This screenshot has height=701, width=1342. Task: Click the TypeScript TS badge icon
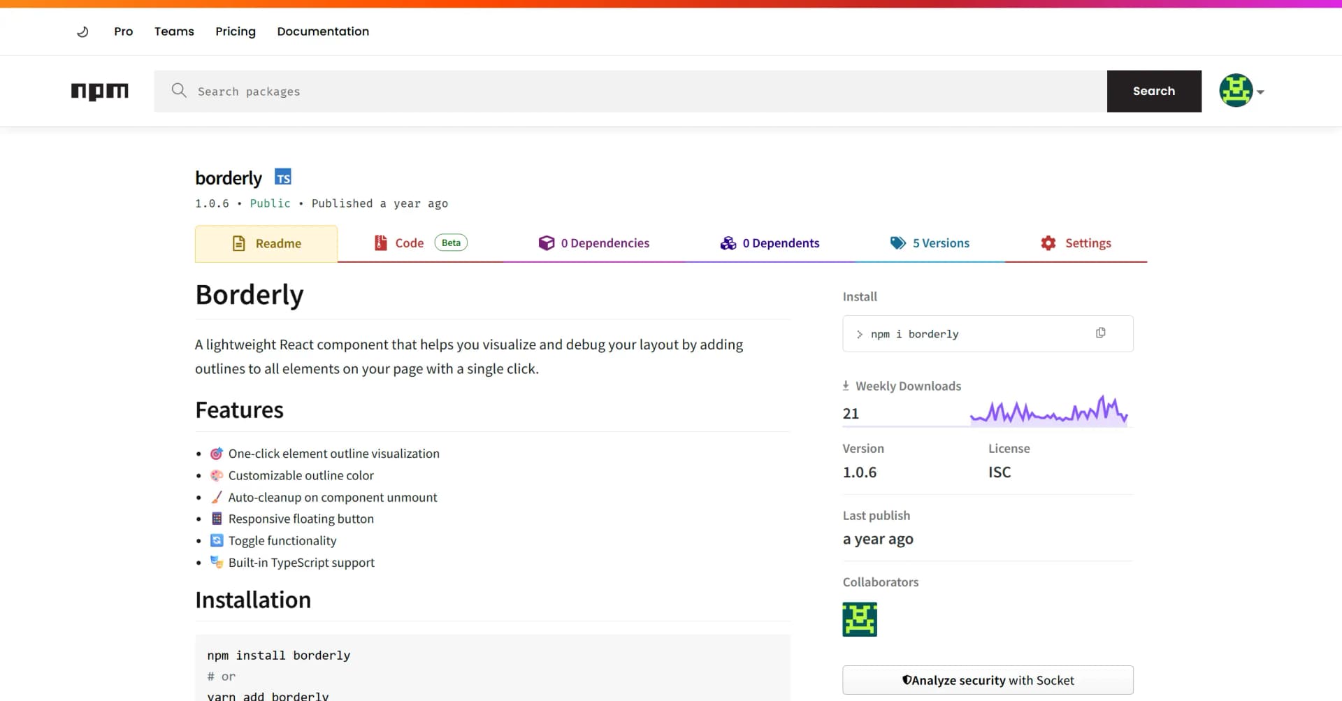[283, 177]
